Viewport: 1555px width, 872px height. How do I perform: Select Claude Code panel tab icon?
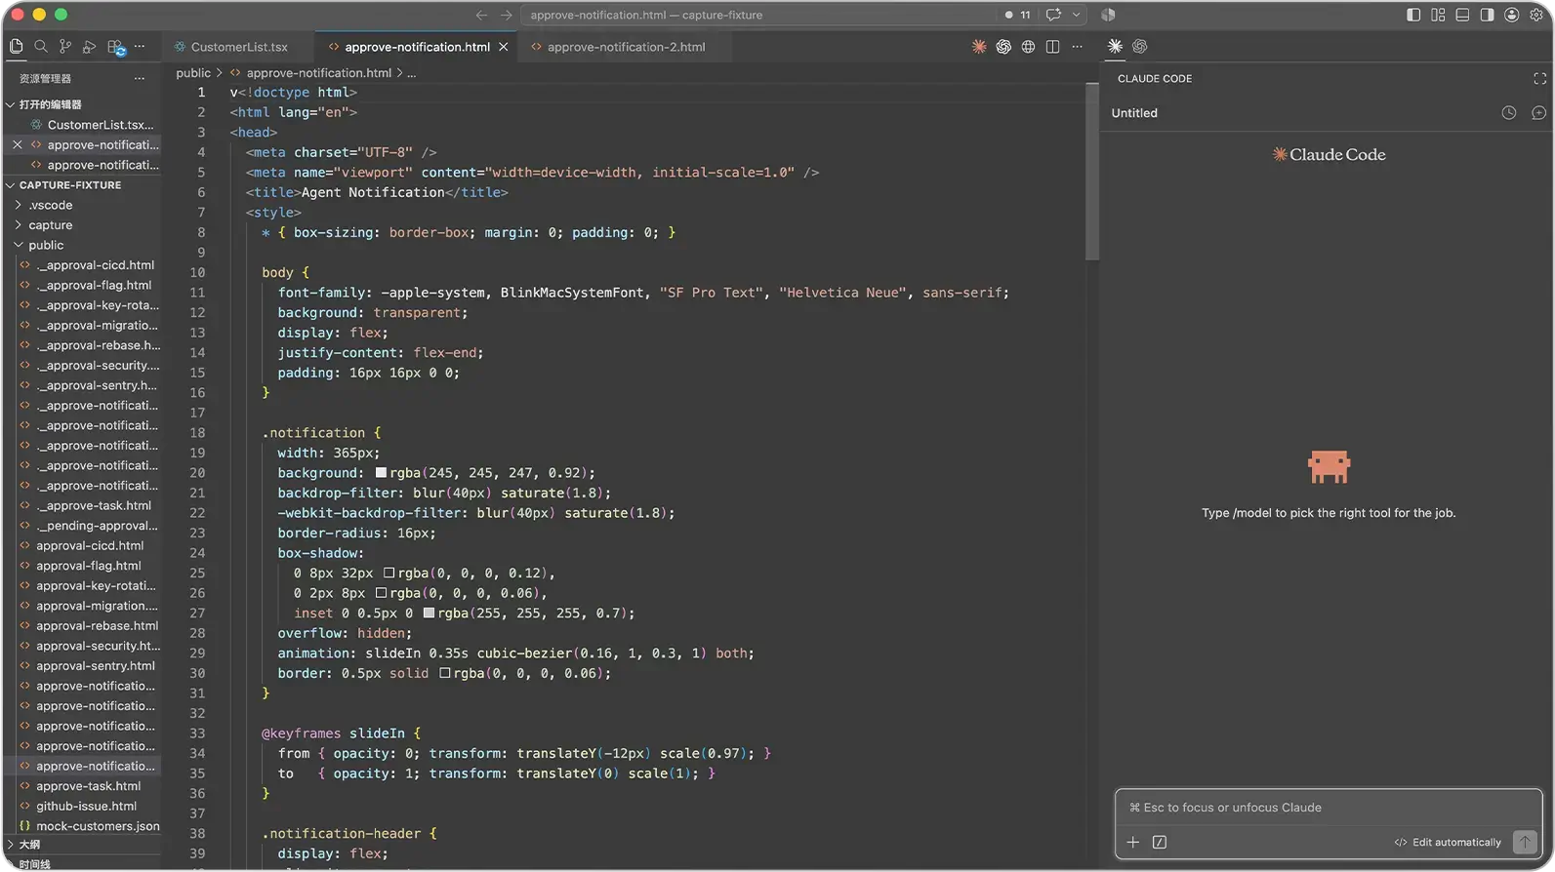point(1115,46)
